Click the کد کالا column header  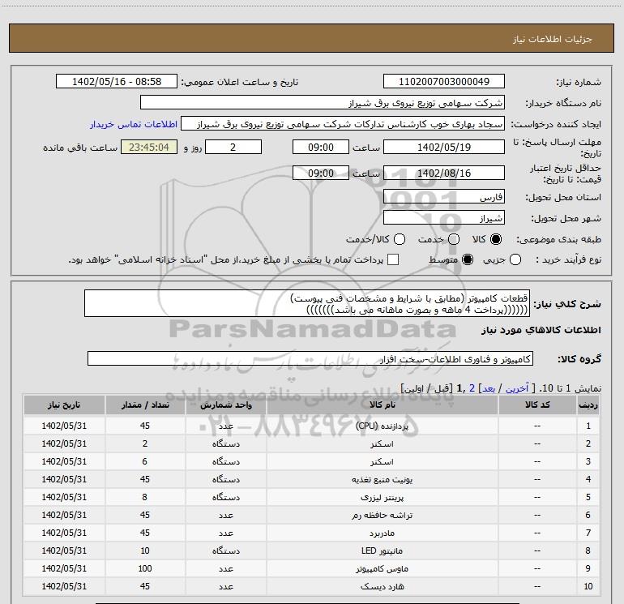[x=537, y=405]
